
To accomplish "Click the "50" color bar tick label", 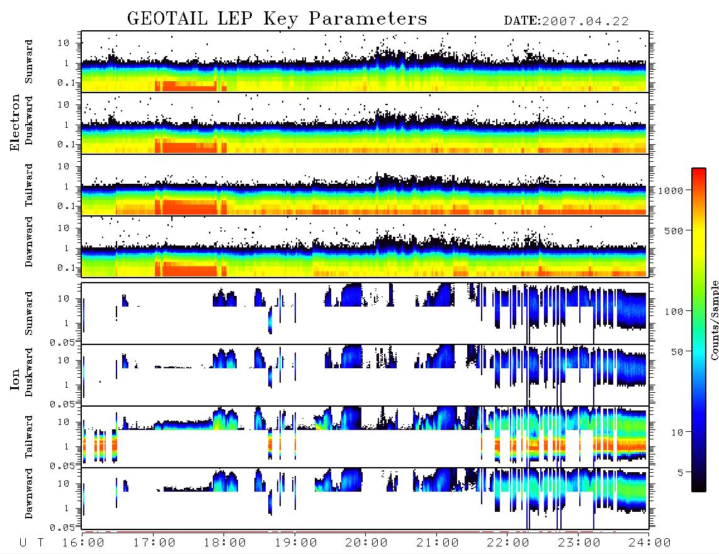I will (677, 352).
